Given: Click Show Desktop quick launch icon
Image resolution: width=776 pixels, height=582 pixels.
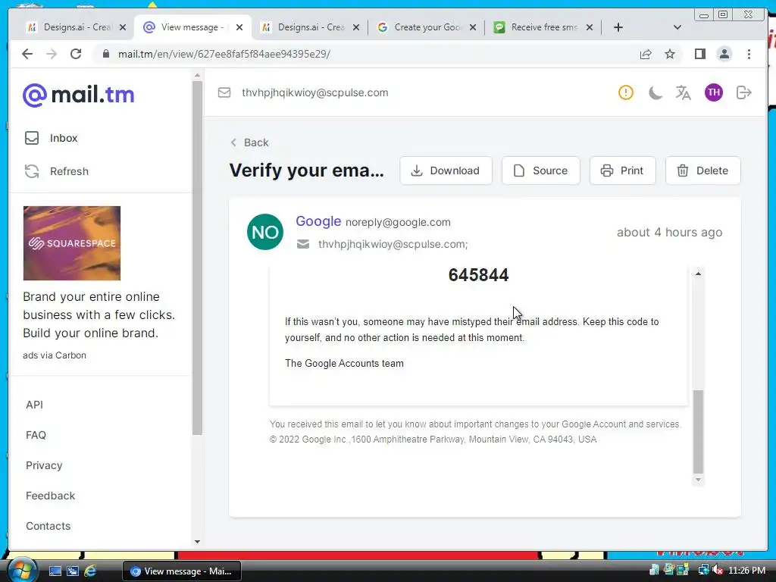Looking at the screenshot, I should pyautogui.click(x=55, y=571).
